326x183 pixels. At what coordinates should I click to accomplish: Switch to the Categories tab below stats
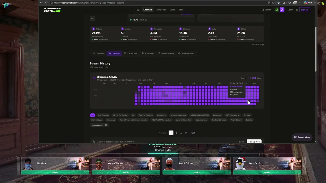[131, 53]
